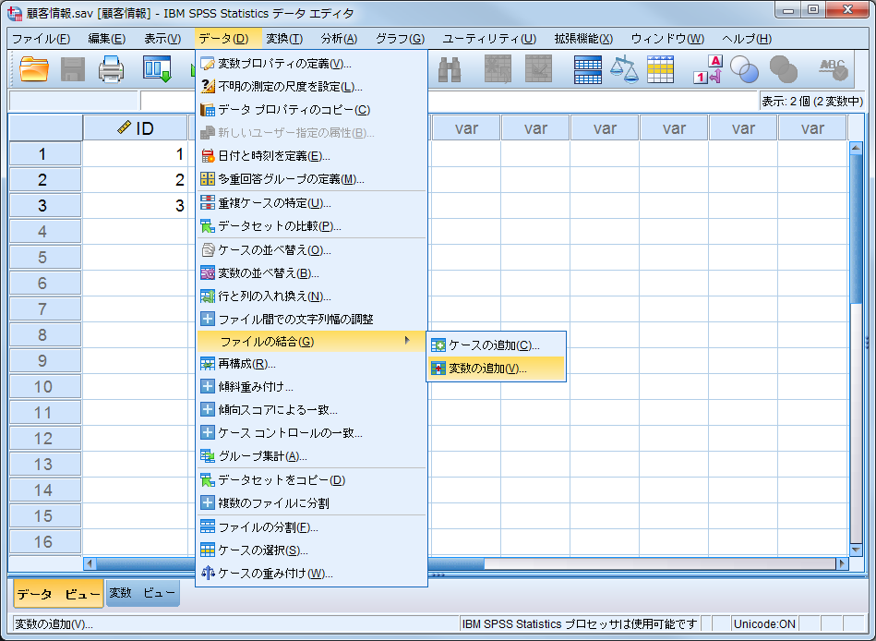Click the Split File toolbar icon
The image size is (876, 641).
[x=588, y=70]
